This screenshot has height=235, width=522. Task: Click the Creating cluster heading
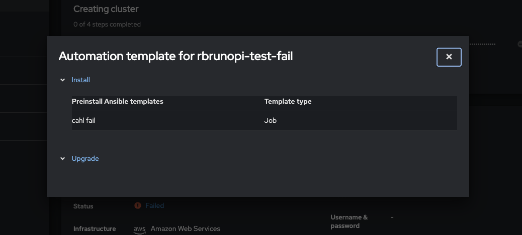click(106, 9)
